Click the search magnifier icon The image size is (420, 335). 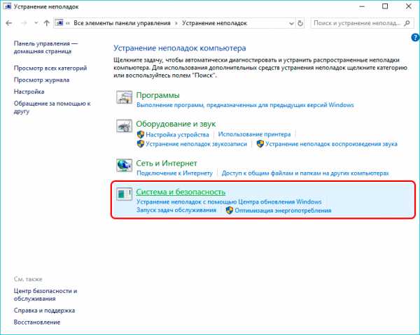tap(407, 23)
